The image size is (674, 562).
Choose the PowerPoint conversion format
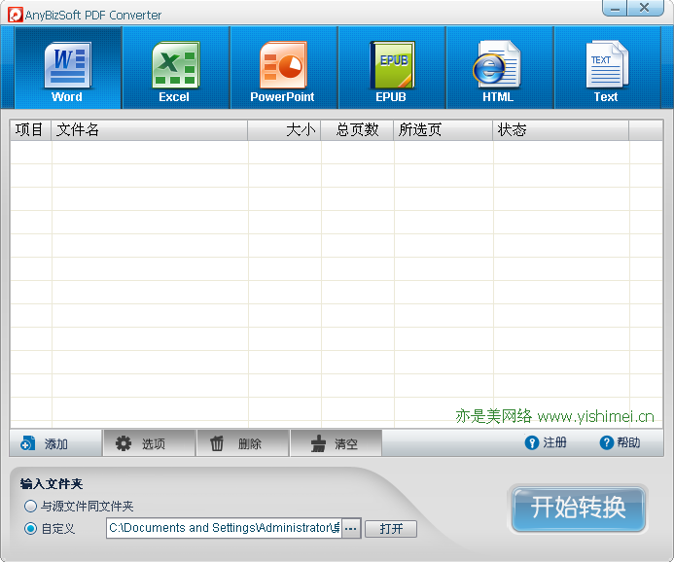click(x=284, y=68)
